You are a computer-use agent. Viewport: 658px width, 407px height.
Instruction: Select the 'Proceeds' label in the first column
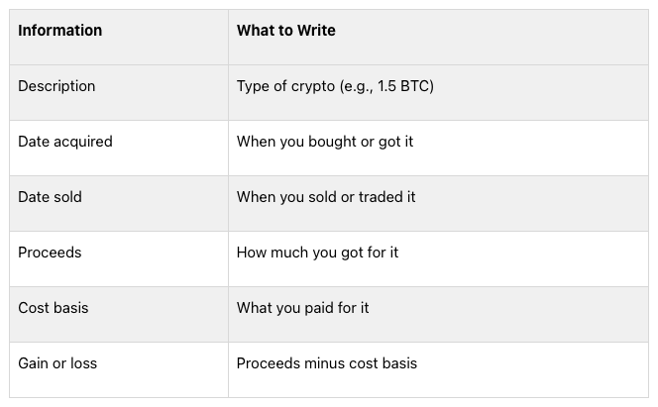pyautogui.click(x=50, y=253)
